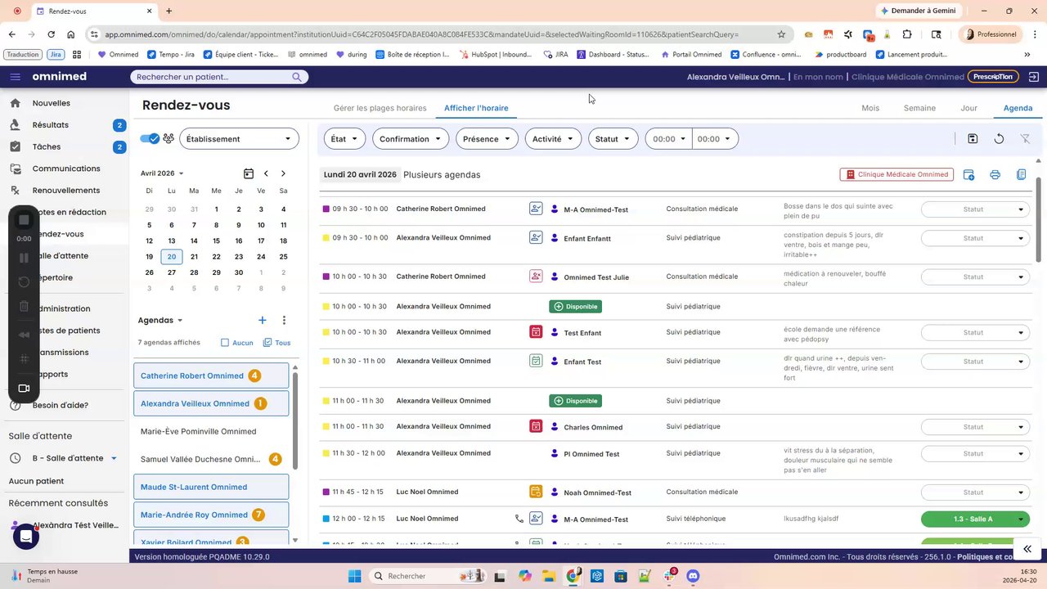1047x589 pixels.
Task: Open the État filter dropdown
Action: coord(344,139)
